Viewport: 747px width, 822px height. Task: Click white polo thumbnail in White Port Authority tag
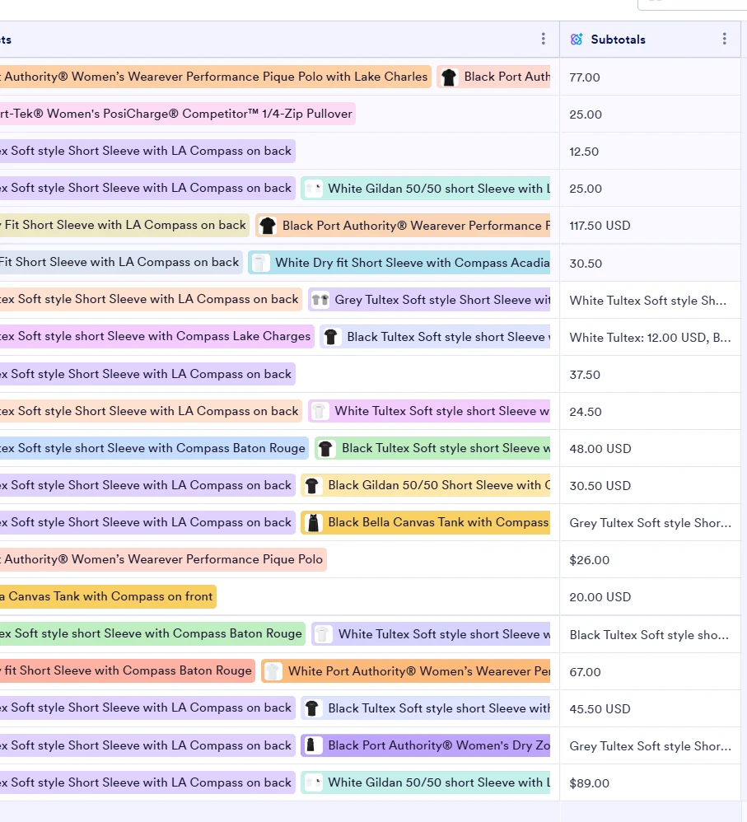coord(273,671)
